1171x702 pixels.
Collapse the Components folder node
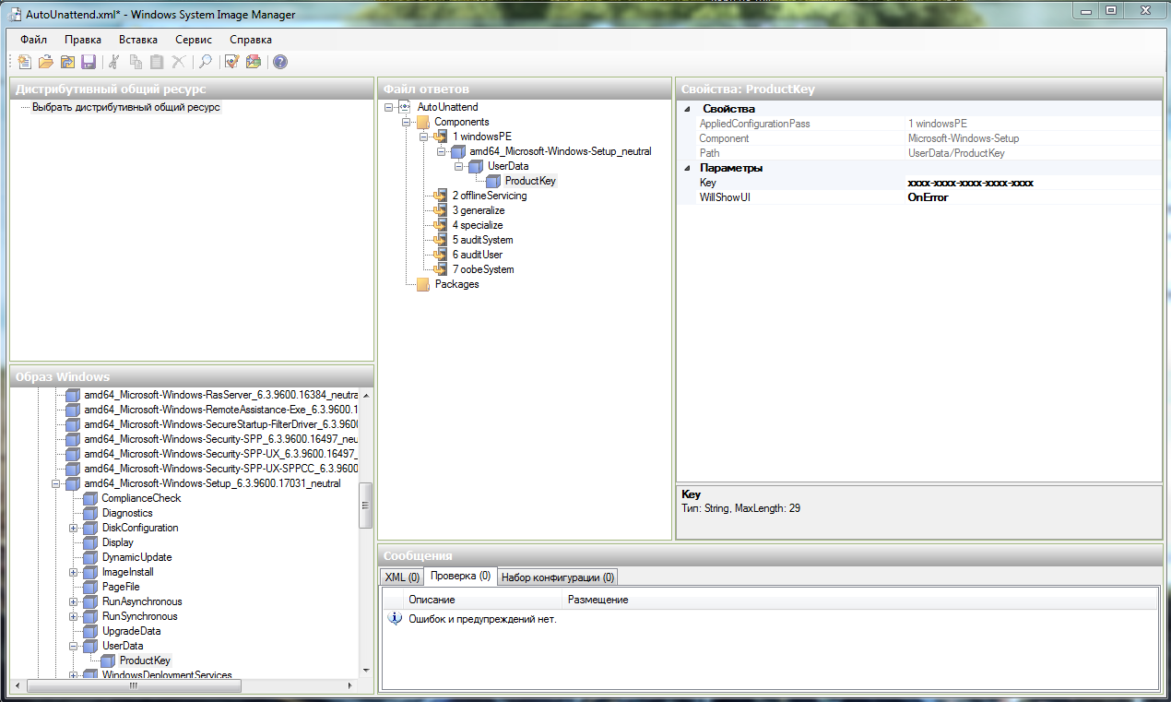pyautogui.click(x=406, y=122)
